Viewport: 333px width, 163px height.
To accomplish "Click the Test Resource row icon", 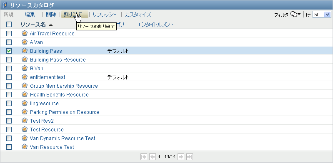I will (25, 129).
